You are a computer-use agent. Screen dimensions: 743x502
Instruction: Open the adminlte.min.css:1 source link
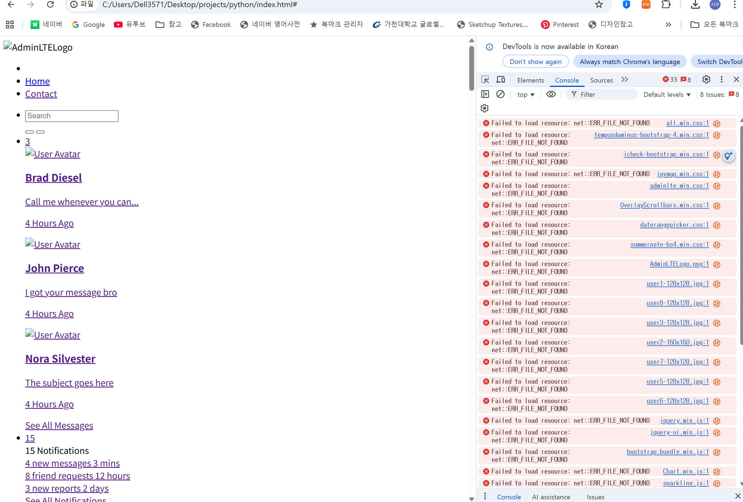click(679, 186)
